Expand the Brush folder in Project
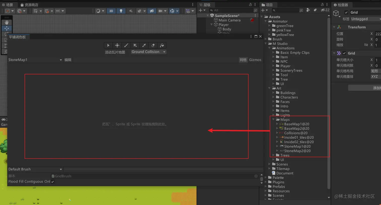 click(x=266, y=39)
